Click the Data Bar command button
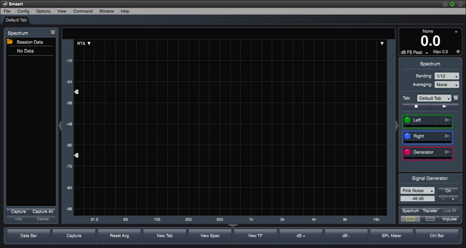The image size is (466, 248). [29, 236]
